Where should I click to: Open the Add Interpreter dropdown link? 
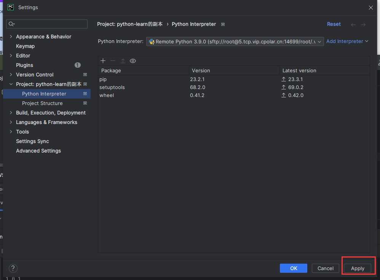coord(347,41)
